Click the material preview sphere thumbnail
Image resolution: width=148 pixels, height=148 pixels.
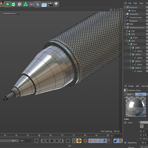(x=136, y=107)
